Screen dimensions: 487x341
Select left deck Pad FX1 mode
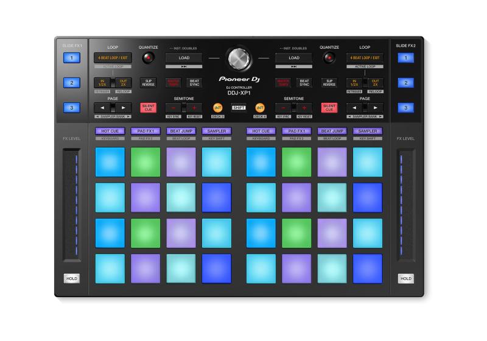tap(145, 131)
